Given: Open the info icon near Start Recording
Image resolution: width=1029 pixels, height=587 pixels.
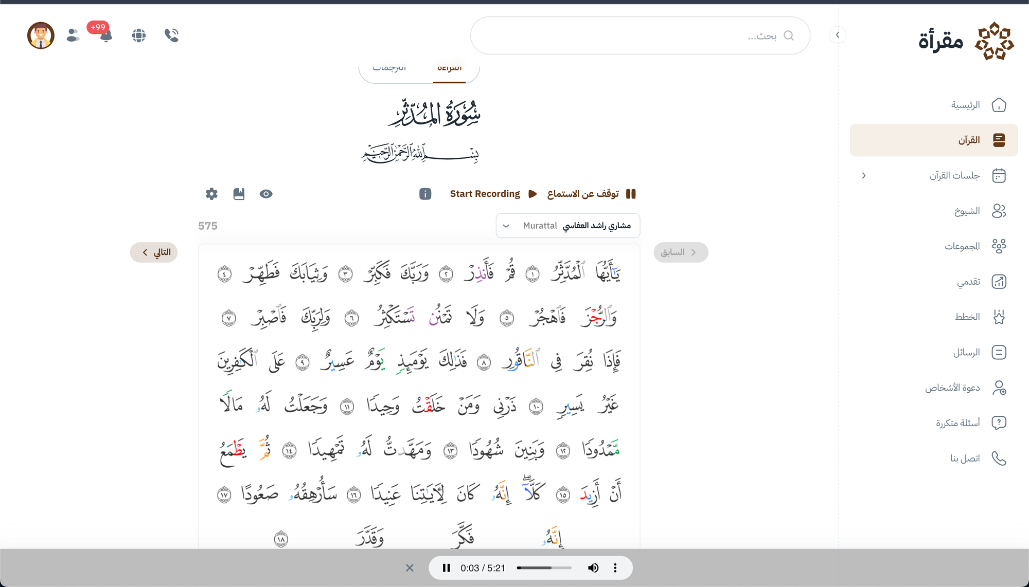Looking at the screenshot, I should (x=425, y=194).
